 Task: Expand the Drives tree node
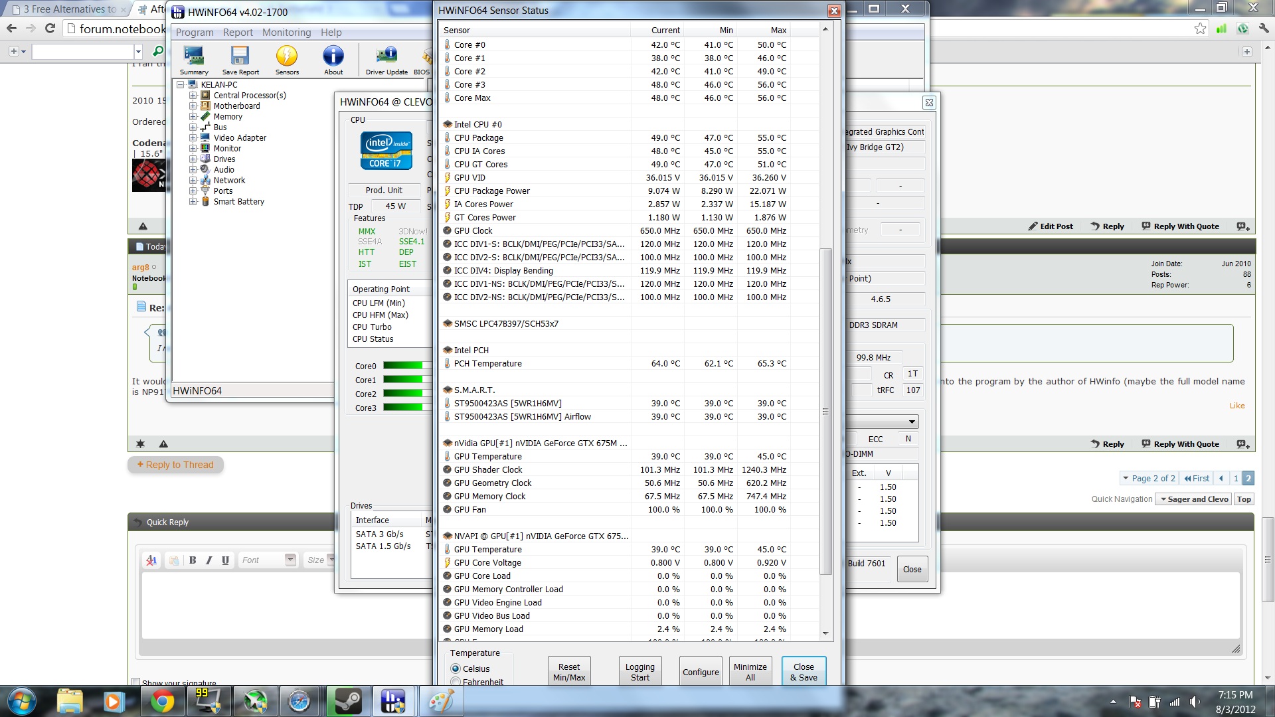tap(193, 159)
